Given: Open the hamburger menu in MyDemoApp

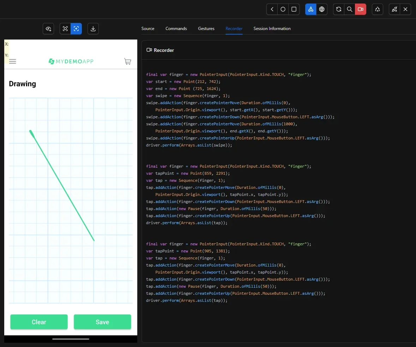Looking at the screenshot, I should point(12,61).
